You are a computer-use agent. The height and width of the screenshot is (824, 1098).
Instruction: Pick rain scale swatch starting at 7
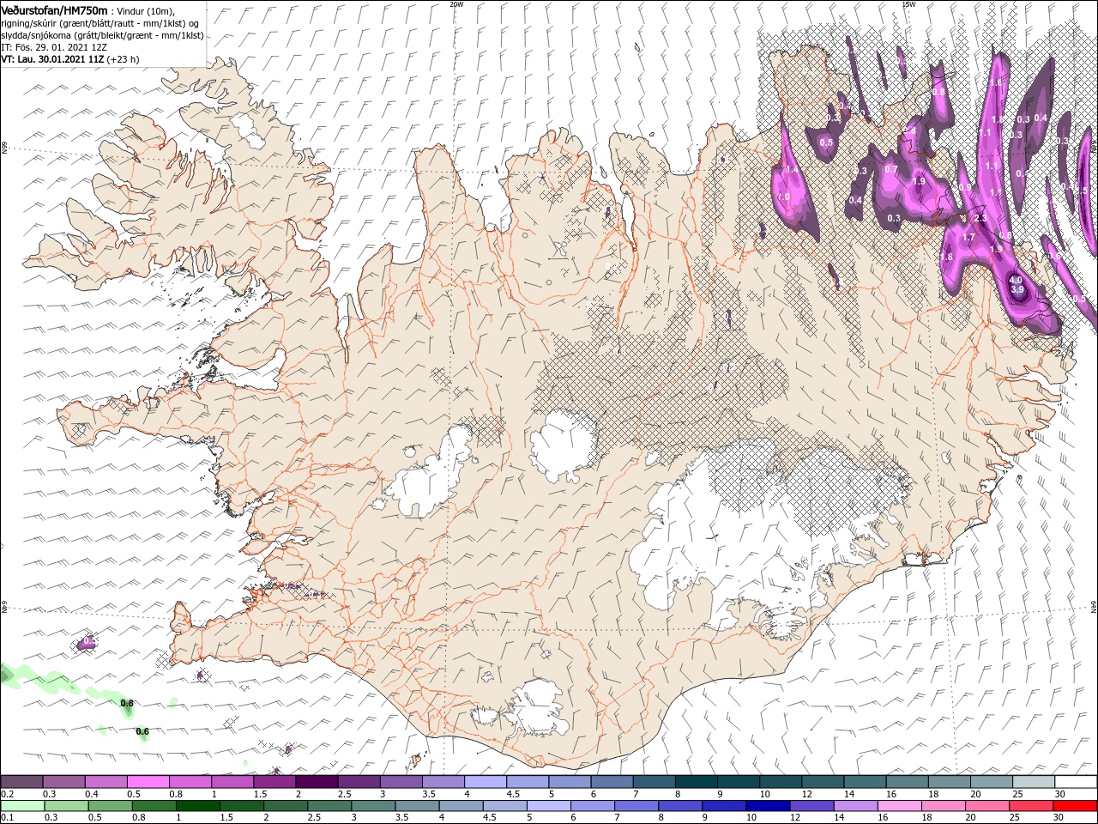(636, 806)
